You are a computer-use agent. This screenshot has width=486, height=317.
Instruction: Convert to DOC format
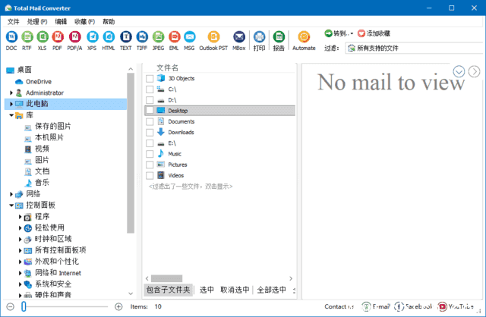11,40
